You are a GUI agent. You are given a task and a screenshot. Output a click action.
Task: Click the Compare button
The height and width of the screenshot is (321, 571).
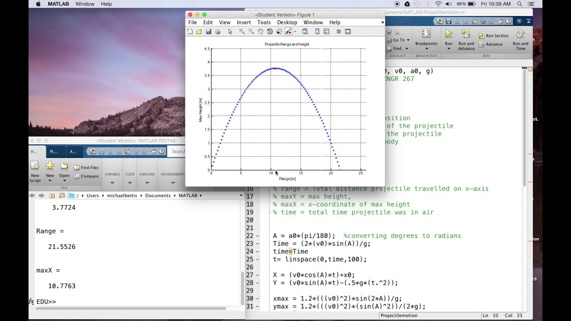click(x=86, y=176)
